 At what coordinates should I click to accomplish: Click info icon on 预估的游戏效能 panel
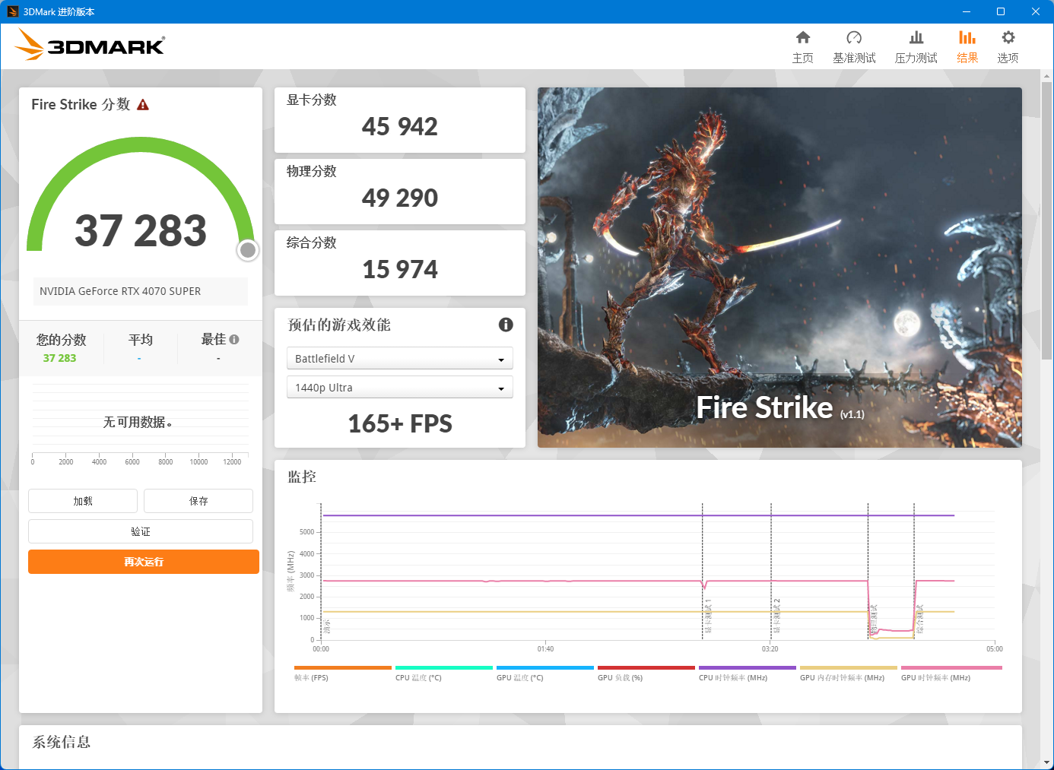506,325
